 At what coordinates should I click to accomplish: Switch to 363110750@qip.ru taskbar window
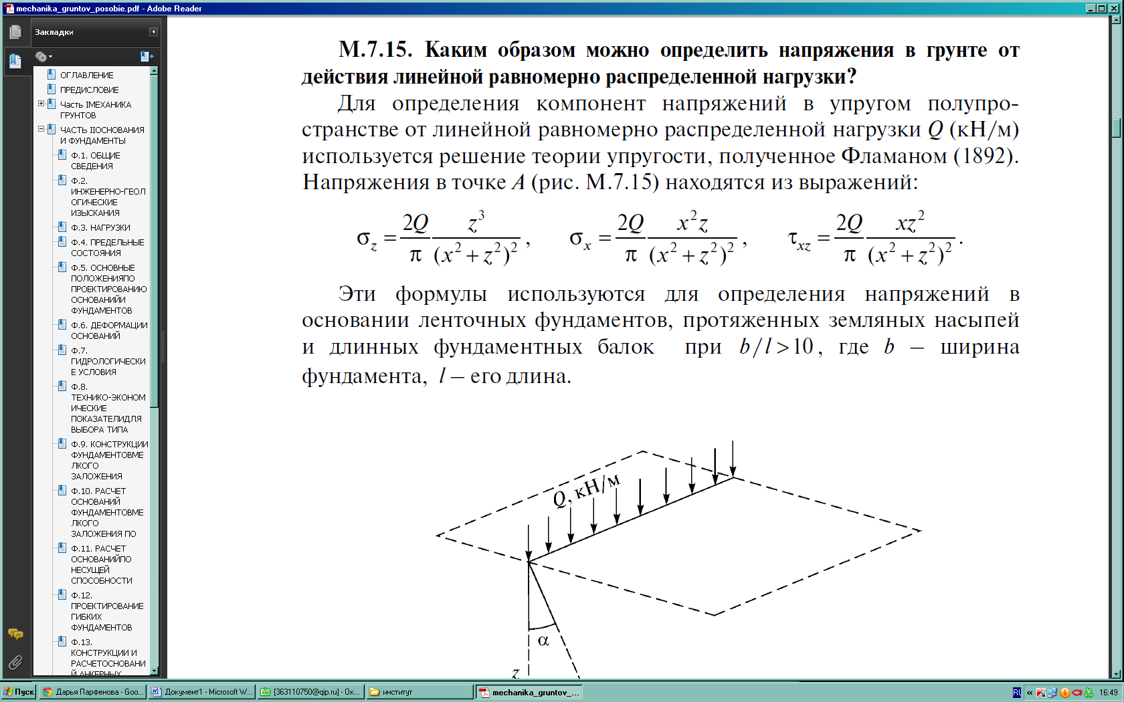click(x=310, y=692)
